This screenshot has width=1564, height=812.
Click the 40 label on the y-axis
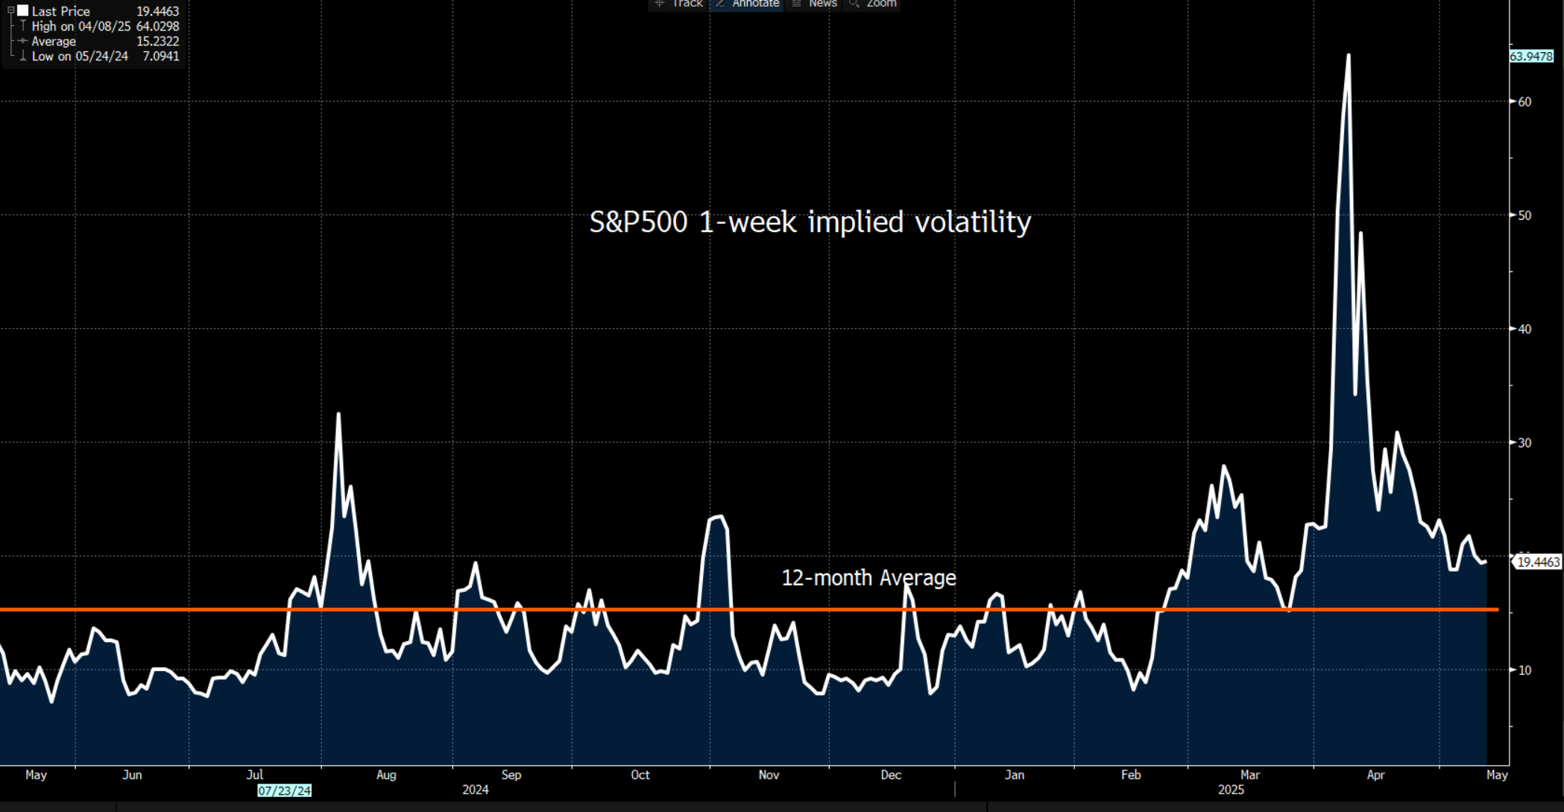(x=1524, y=330)
